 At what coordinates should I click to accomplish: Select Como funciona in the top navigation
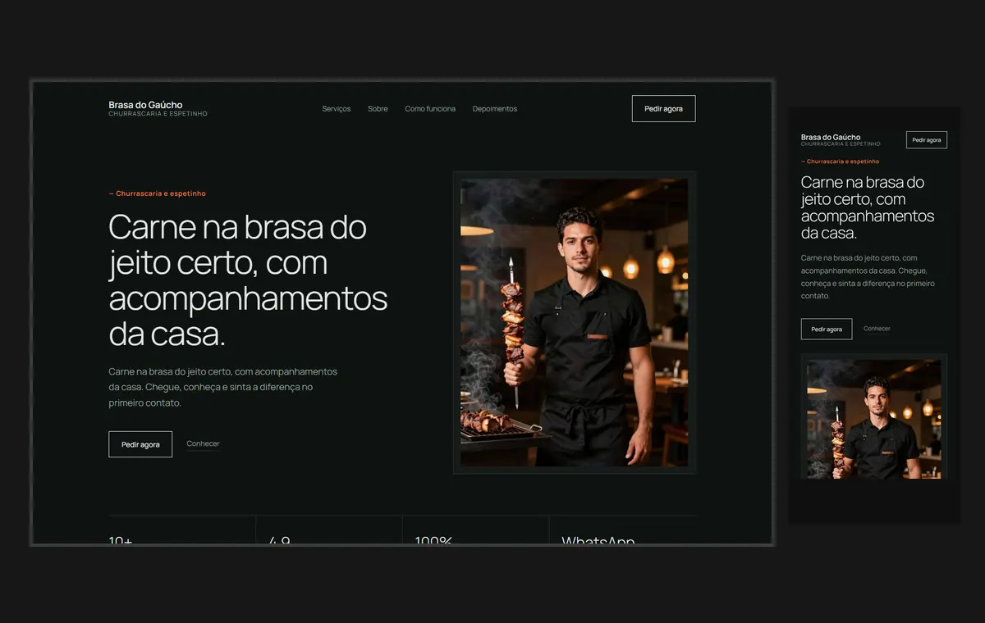430,109
